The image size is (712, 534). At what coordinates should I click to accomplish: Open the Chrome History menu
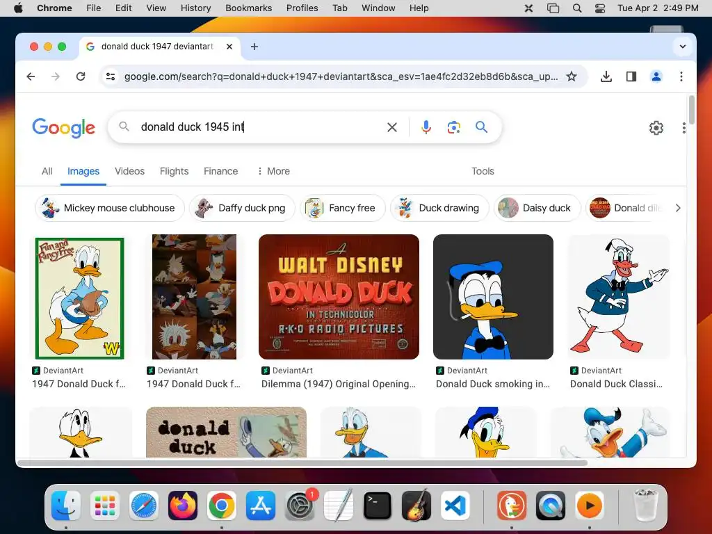pos(195,8)
